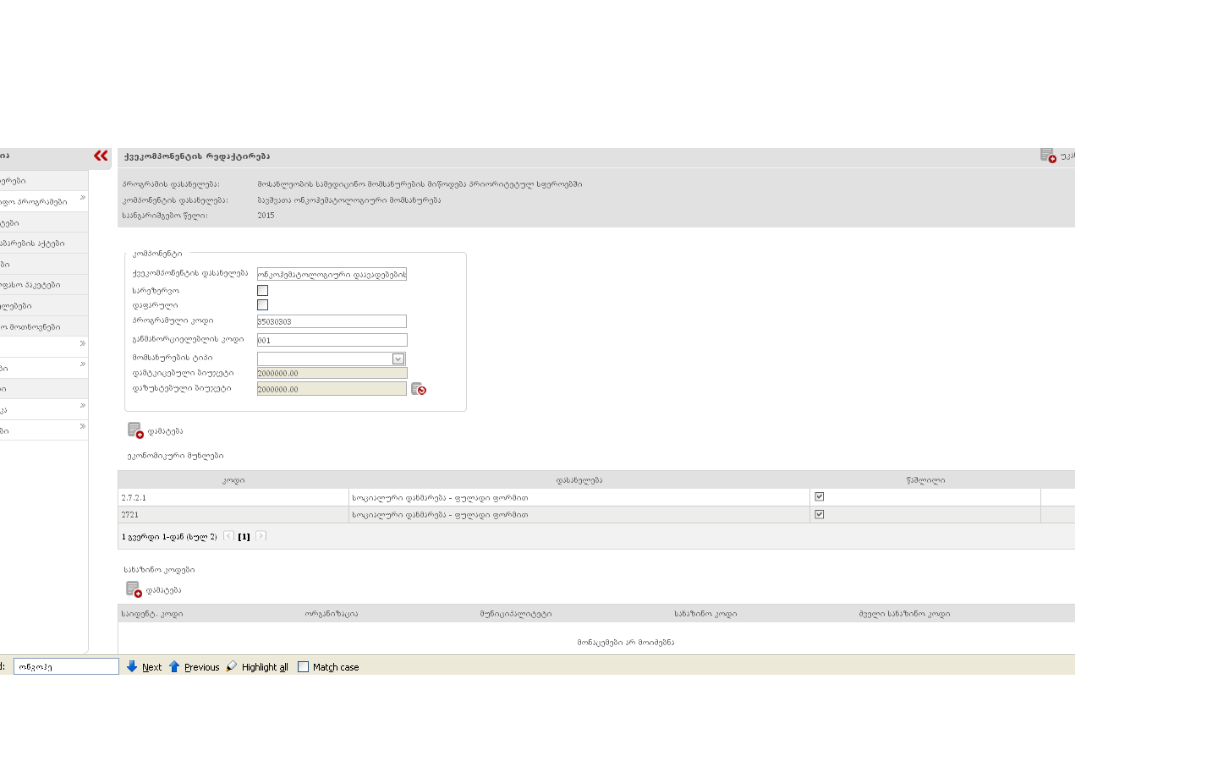Toggle the დაფარული checkbox
1218x761 pixels.
coord(262,305)
